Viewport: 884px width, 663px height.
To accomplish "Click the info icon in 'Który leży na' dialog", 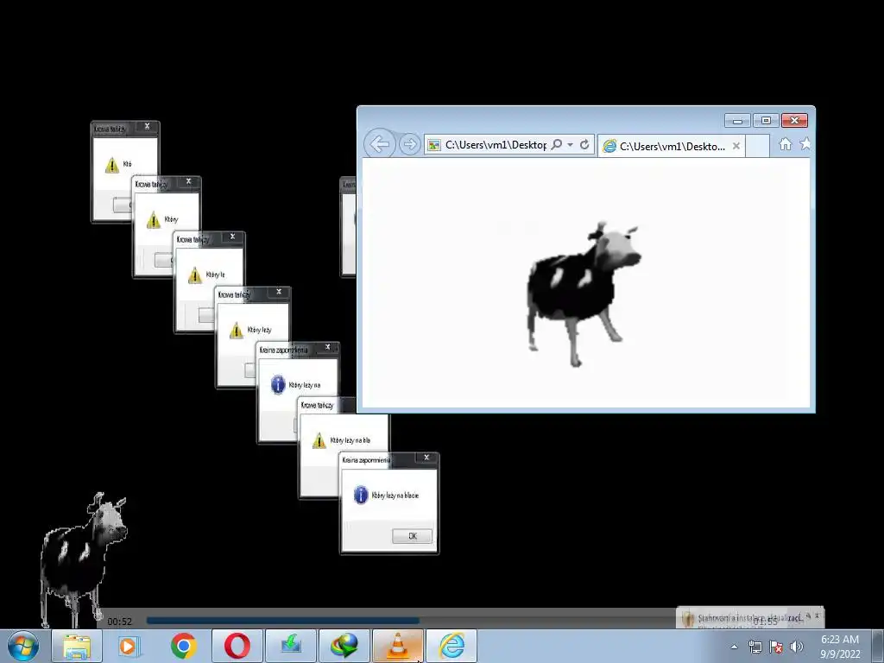I will pyautogui.click(x=278, y=384).
